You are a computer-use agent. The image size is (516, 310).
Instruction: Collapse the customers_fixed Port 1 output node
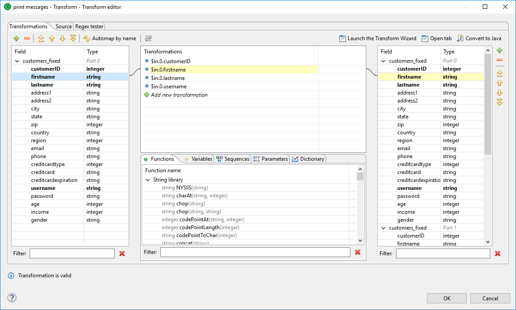[x=384, y=228]
